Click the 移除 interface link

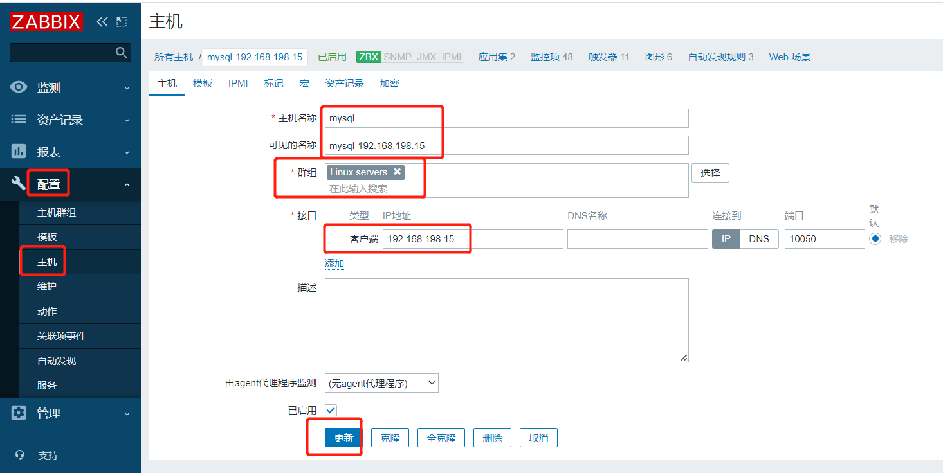click(899, 238)
